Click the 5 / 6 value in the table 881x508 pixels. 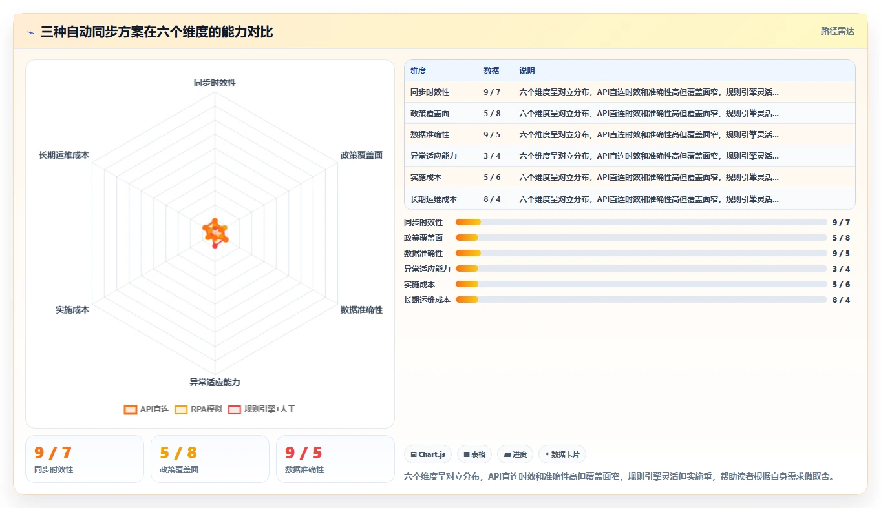pyautogui.click(x=492, y=177)
